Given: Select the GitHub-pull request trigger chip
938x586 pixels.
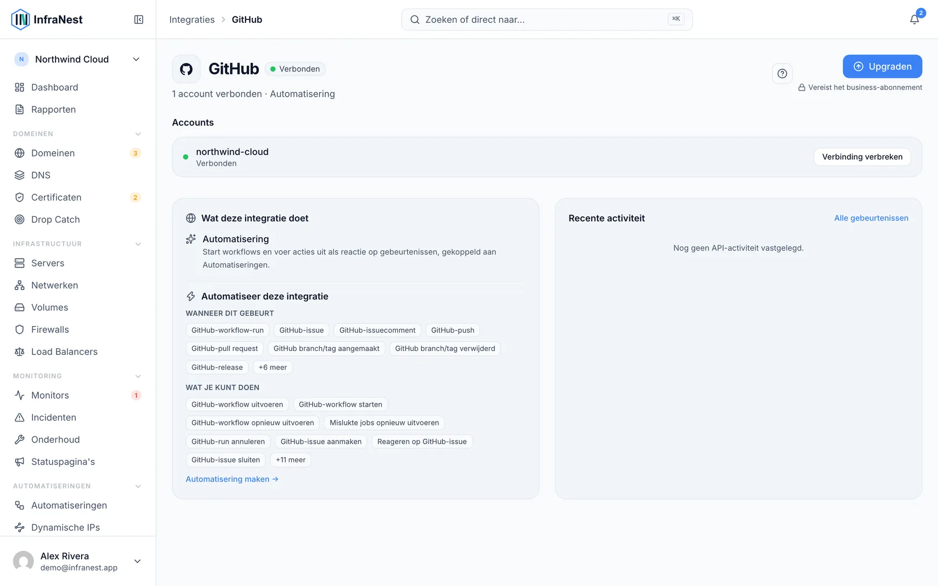Looking at the screenshot, I should [224, 348].
